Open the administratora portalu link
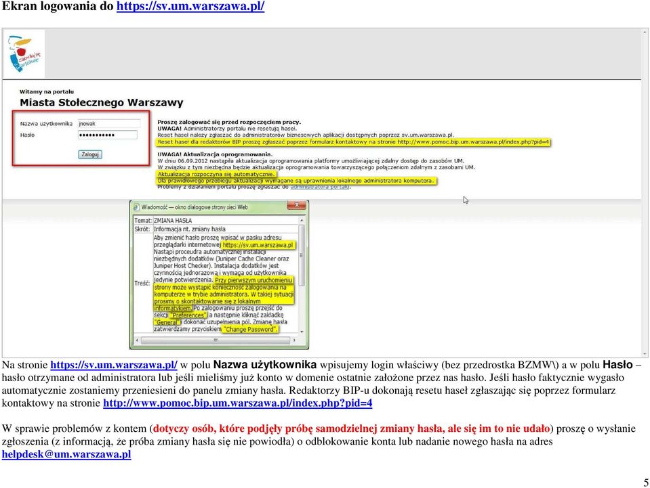This screenshot has height=488, width=650. pos(321,187)
